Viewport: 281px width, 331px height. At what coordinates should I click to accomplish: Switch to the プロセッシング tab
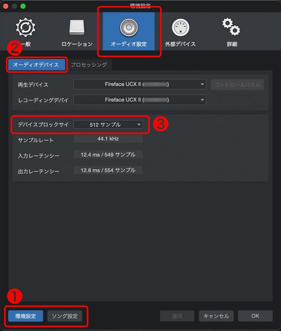(89, 65)
